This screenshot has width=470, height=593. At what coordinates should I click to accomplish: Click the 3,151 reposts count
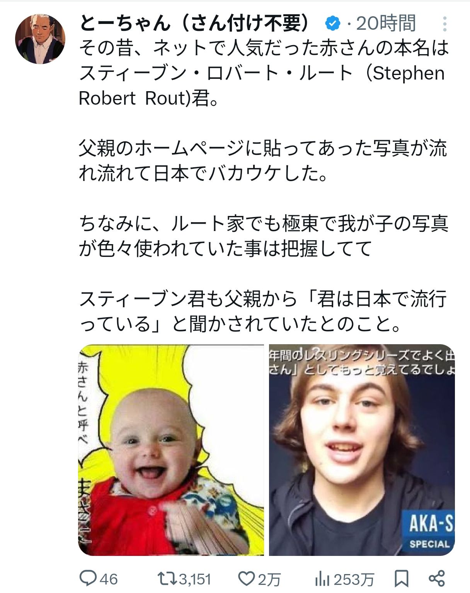[195, 579]
